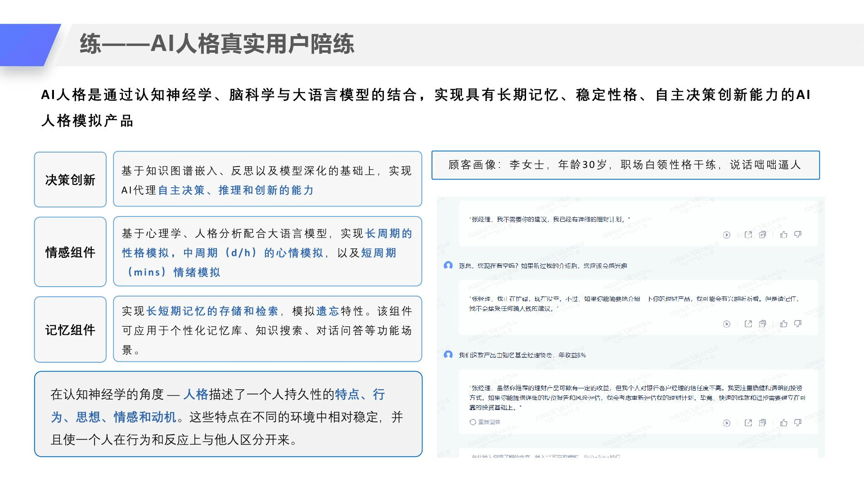Like the last AI reply
Viewport: 864px width, 486px height.
point(784,423)
